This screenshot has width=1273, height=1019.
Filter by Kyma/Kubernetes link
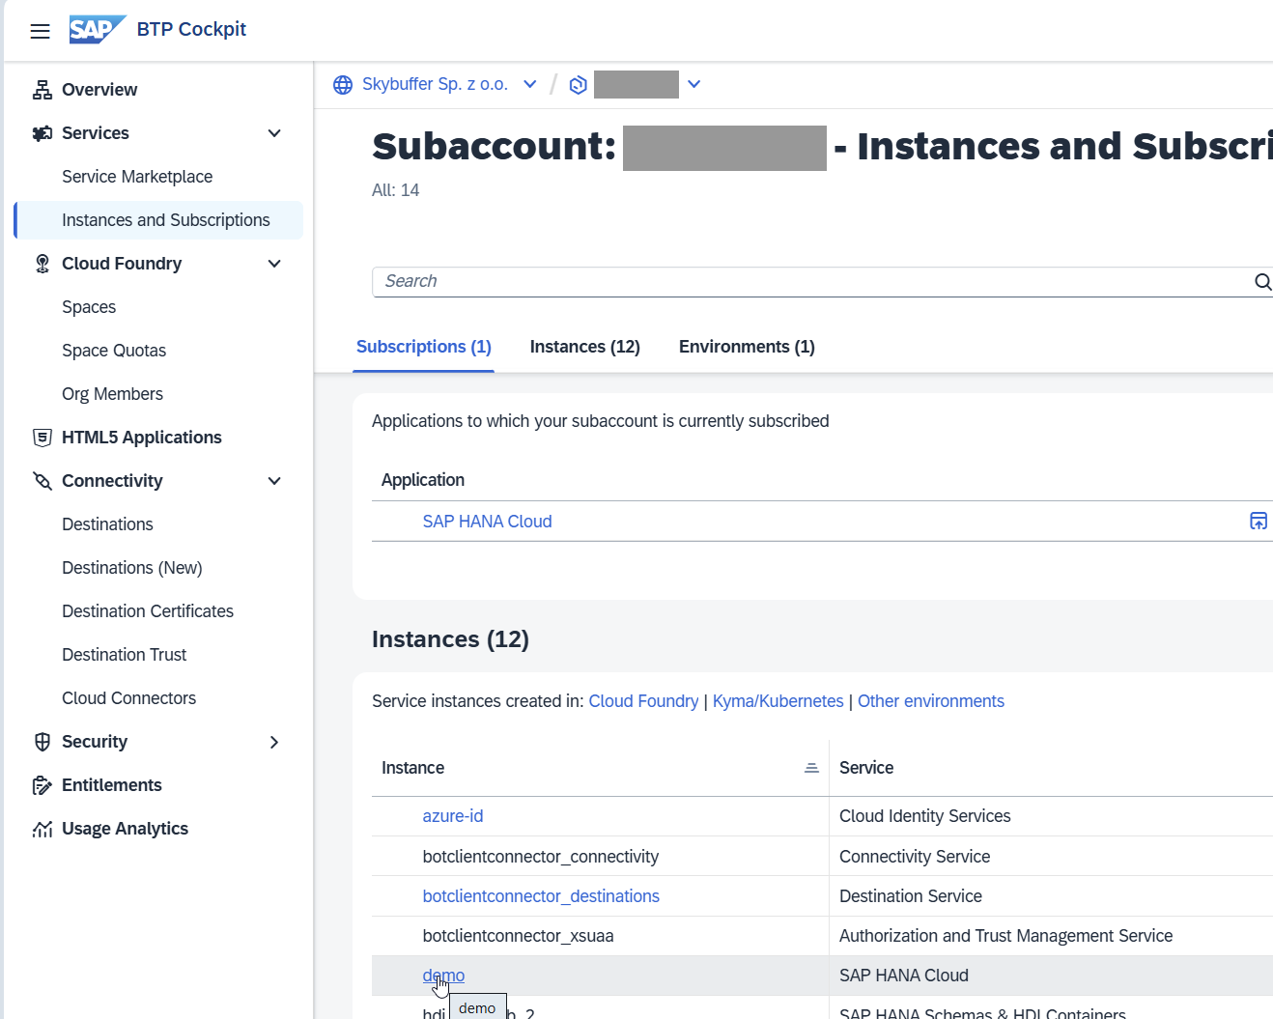click(778, 701)
